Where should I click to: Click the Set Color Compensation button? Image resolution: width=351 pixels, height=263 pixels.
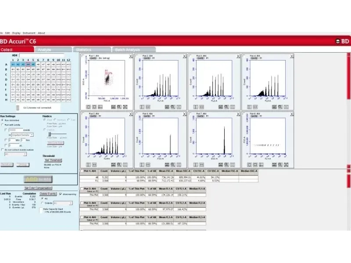pyautogui.click(x=39, y=188)
